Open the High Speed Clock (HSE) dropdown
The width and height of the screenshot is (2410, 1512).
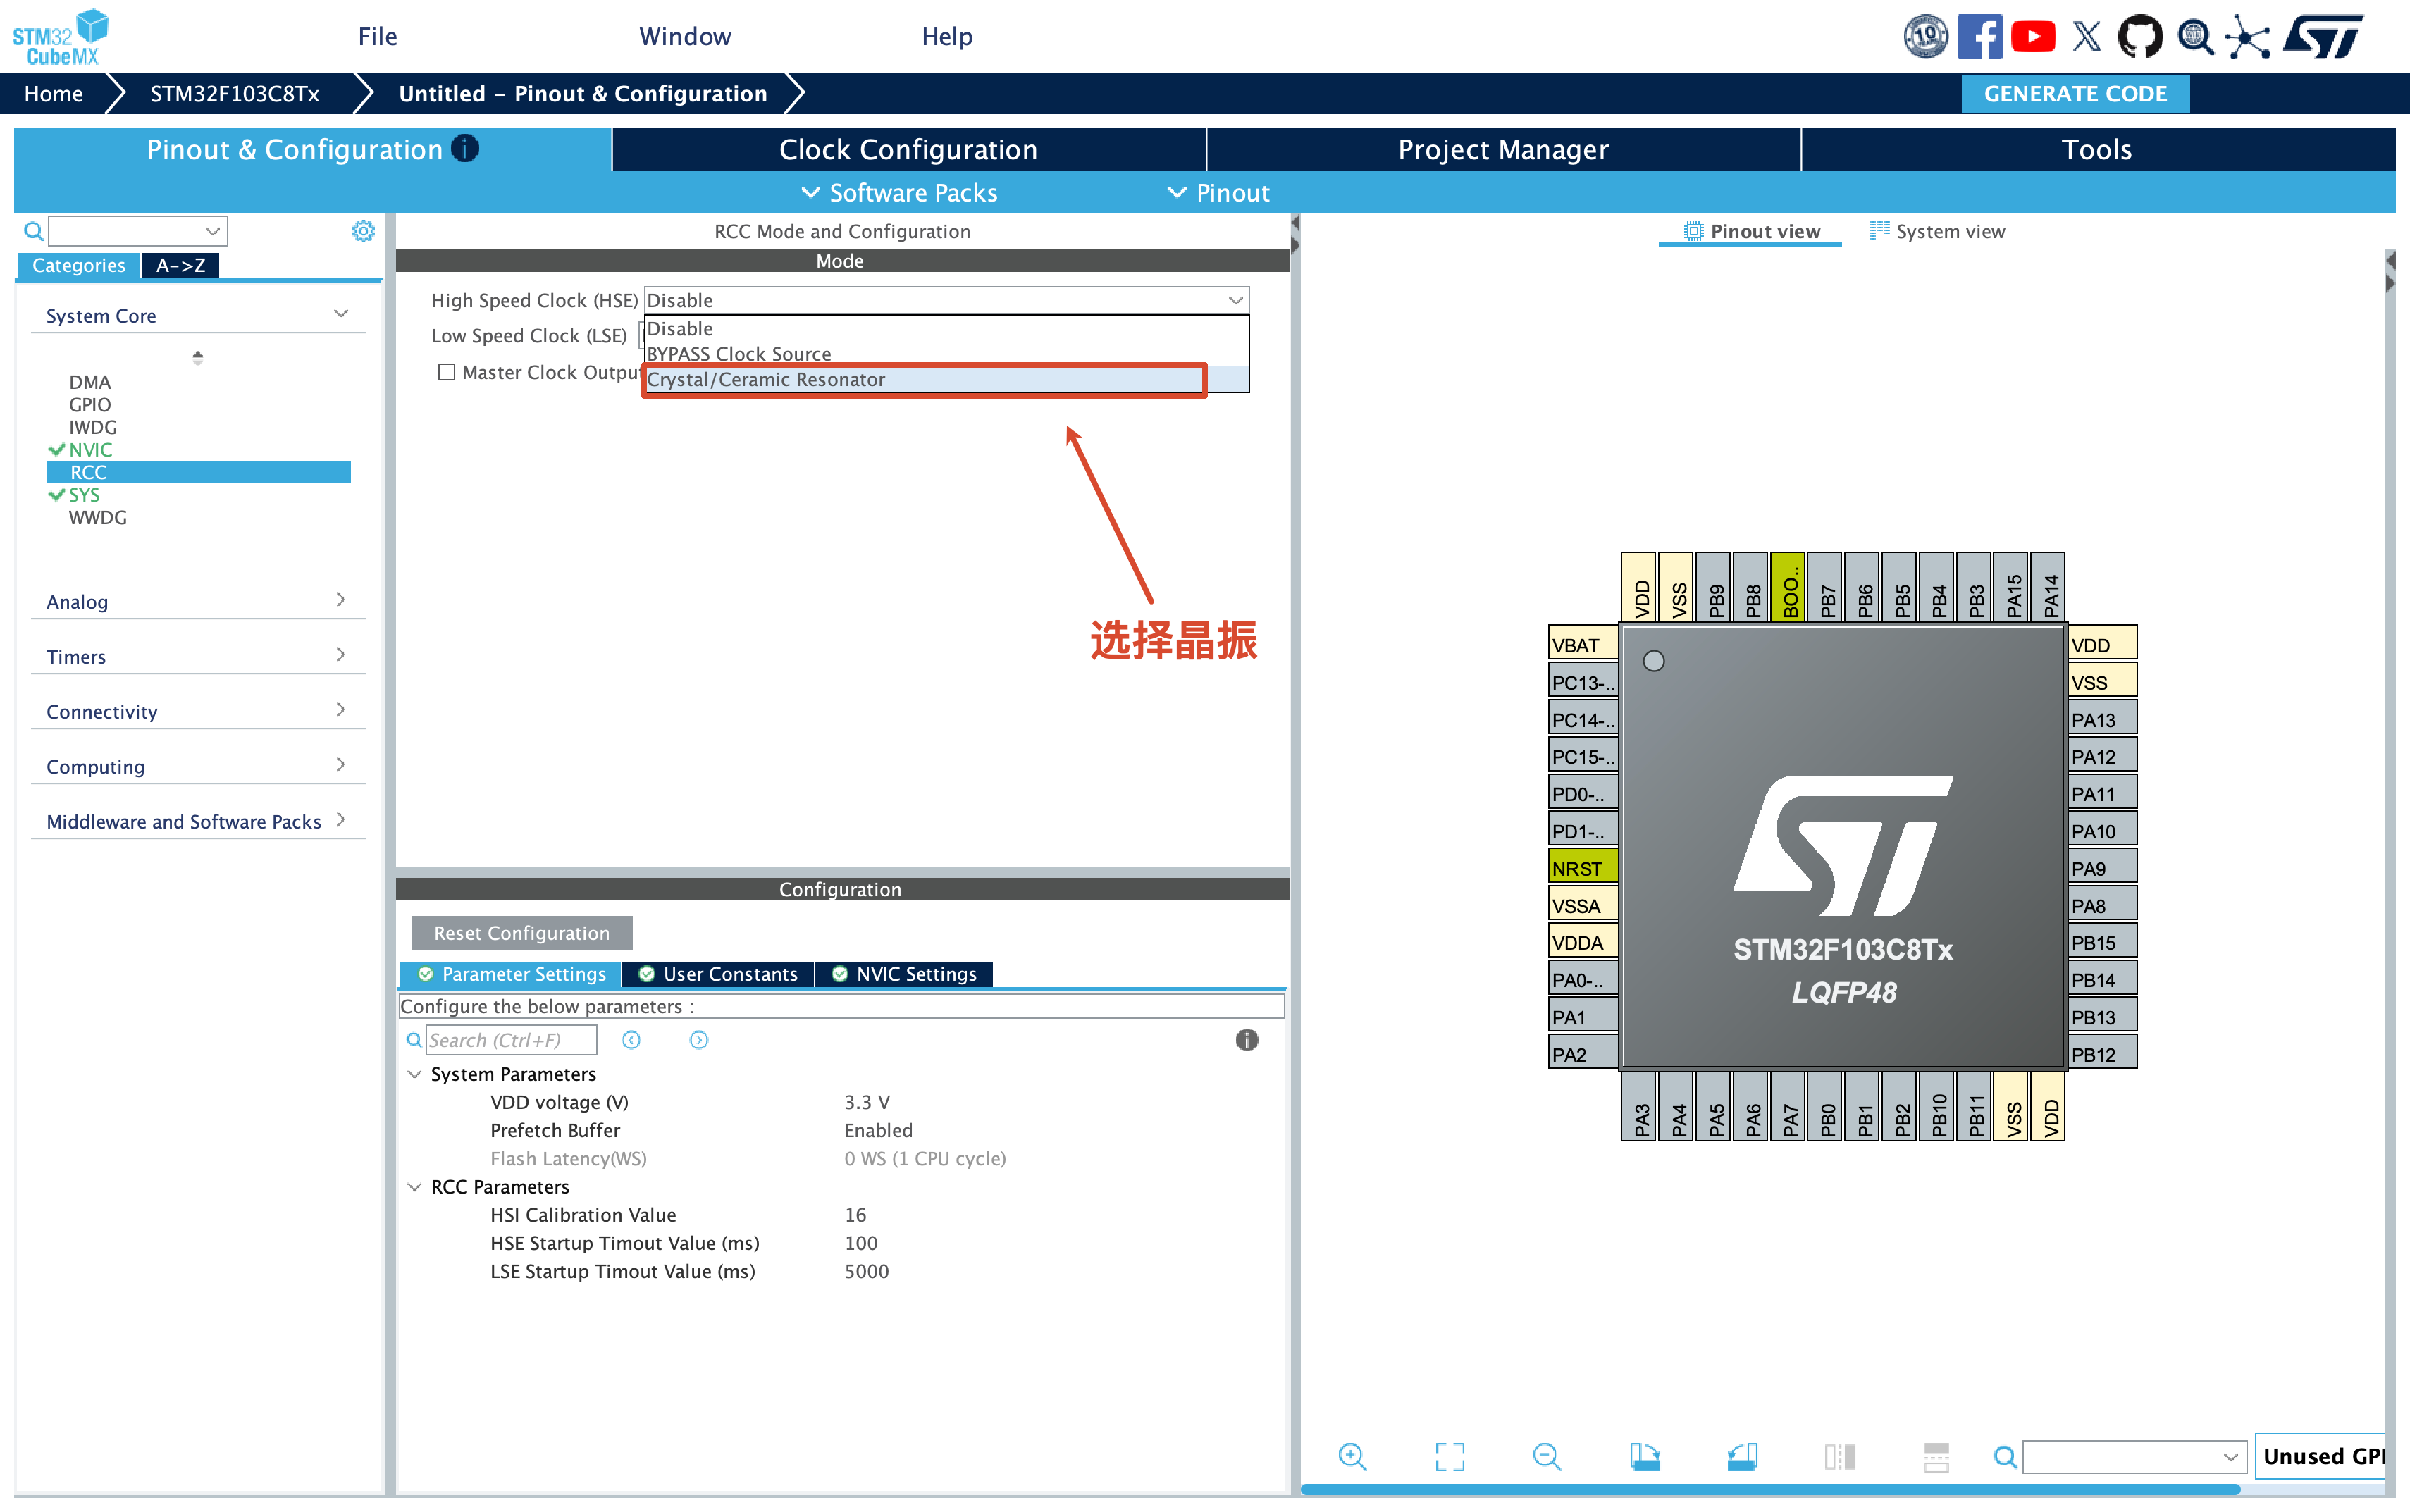click(x=946, y=300)
